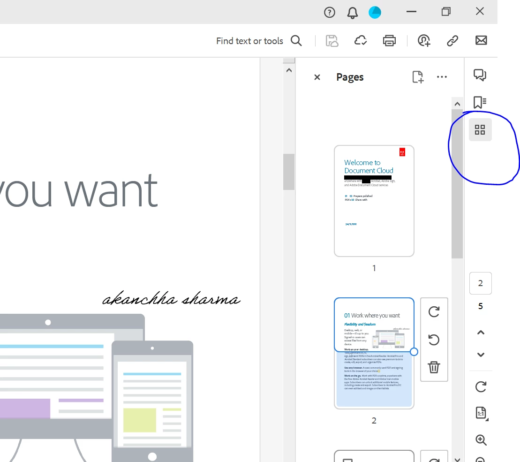Screen dimensions: 520x462
Task: Select page 2 thumbnail Work where you want
Action: [x=374, y=353]
